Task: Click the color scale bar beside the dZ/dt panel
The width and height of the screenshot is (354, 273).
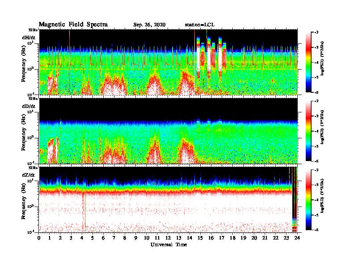Action: click(x=308, y=200)
